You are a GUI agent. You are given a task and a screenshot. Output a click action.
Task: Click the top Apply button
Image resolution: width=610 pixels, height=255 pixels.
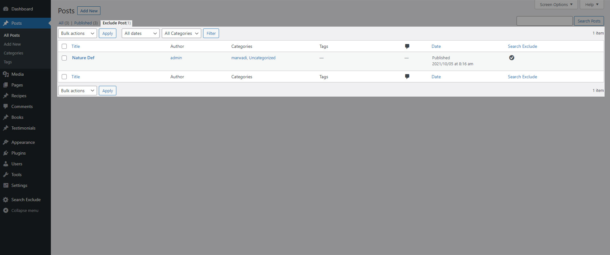coord(107,33)
